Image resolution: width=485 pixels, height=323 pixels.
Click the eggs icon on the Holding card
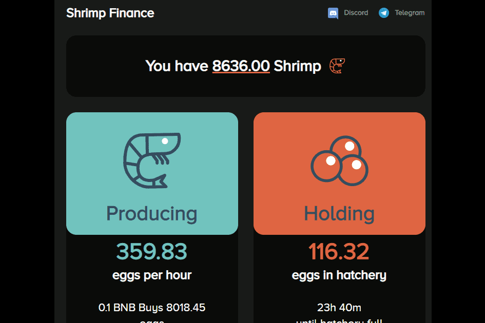pos(339,160)
